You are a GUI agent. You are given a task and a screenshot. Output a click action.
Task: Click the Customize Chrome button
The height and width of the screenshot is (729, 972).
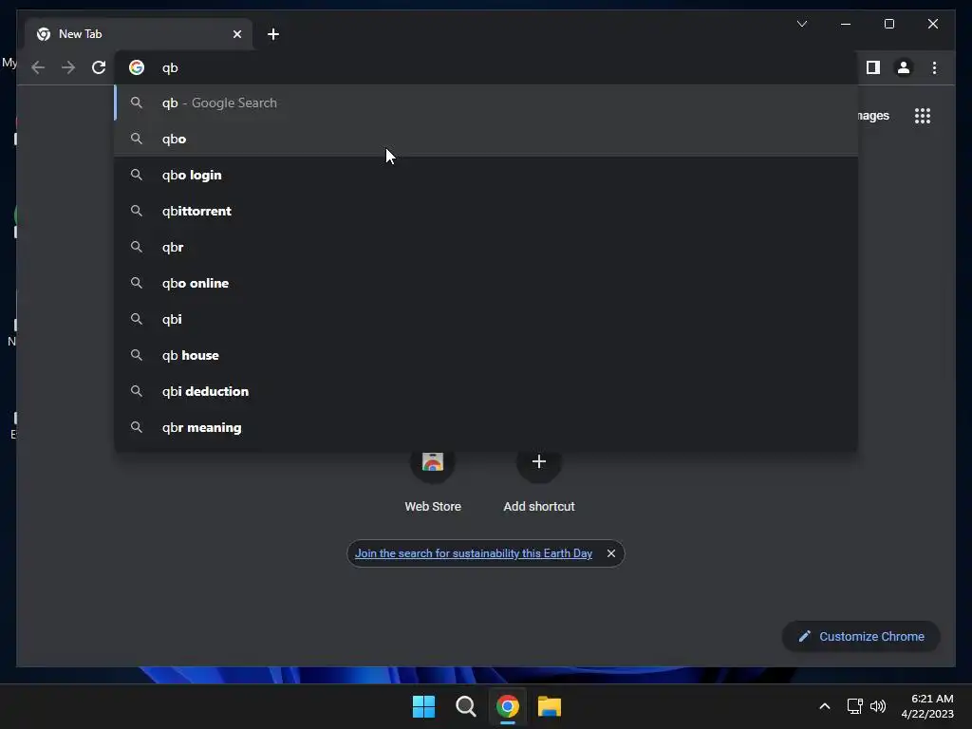(x=861, y=637)
